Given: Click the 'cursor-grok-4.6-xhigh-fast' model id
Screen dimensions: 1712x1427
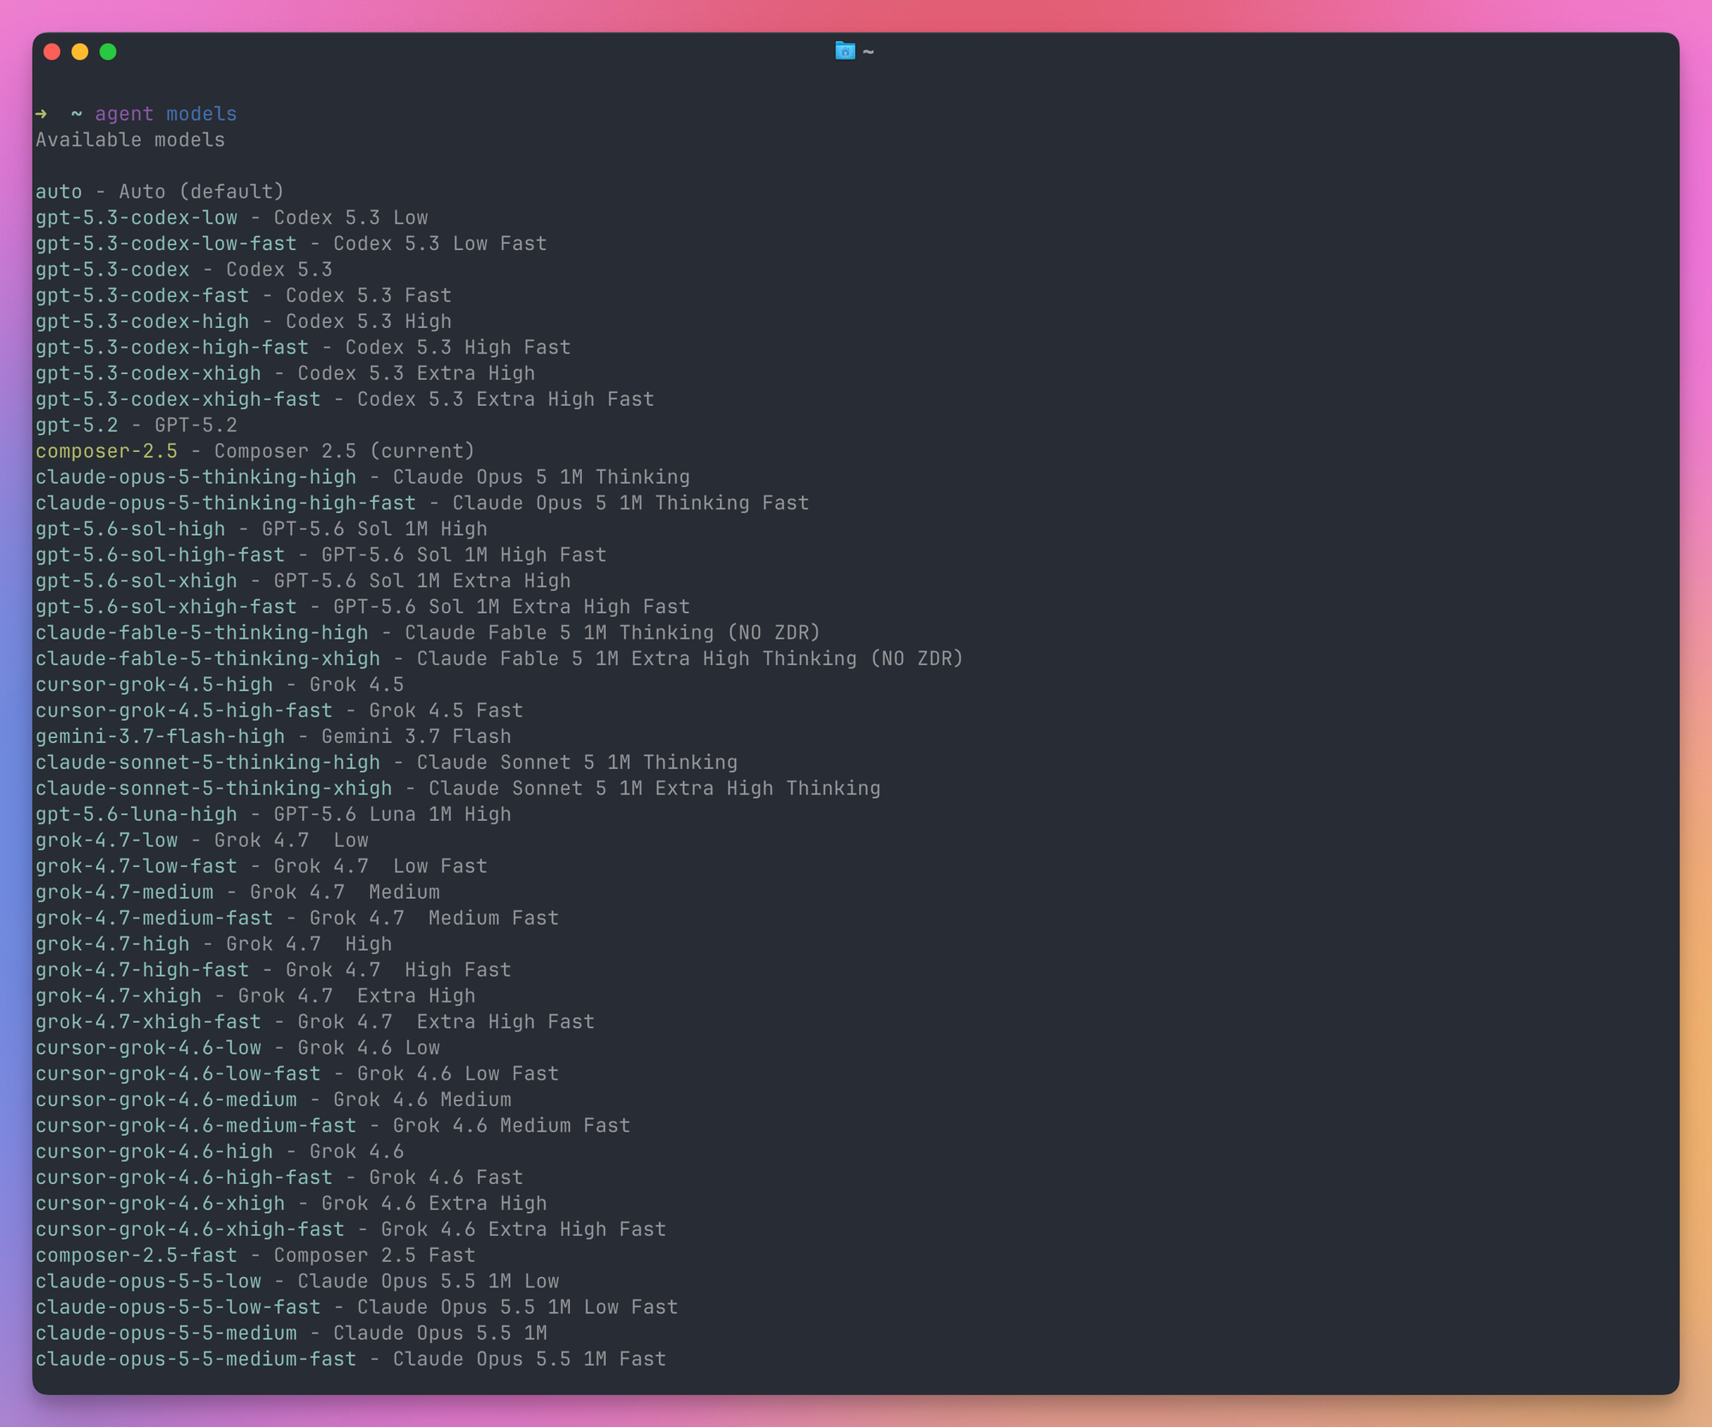Looking at the screenshot, I should pos(190,1230).
